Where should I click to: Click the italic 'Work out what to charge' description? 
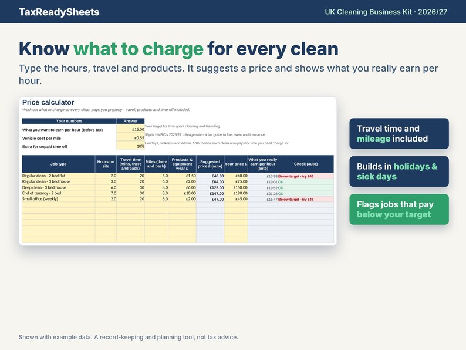106,110
